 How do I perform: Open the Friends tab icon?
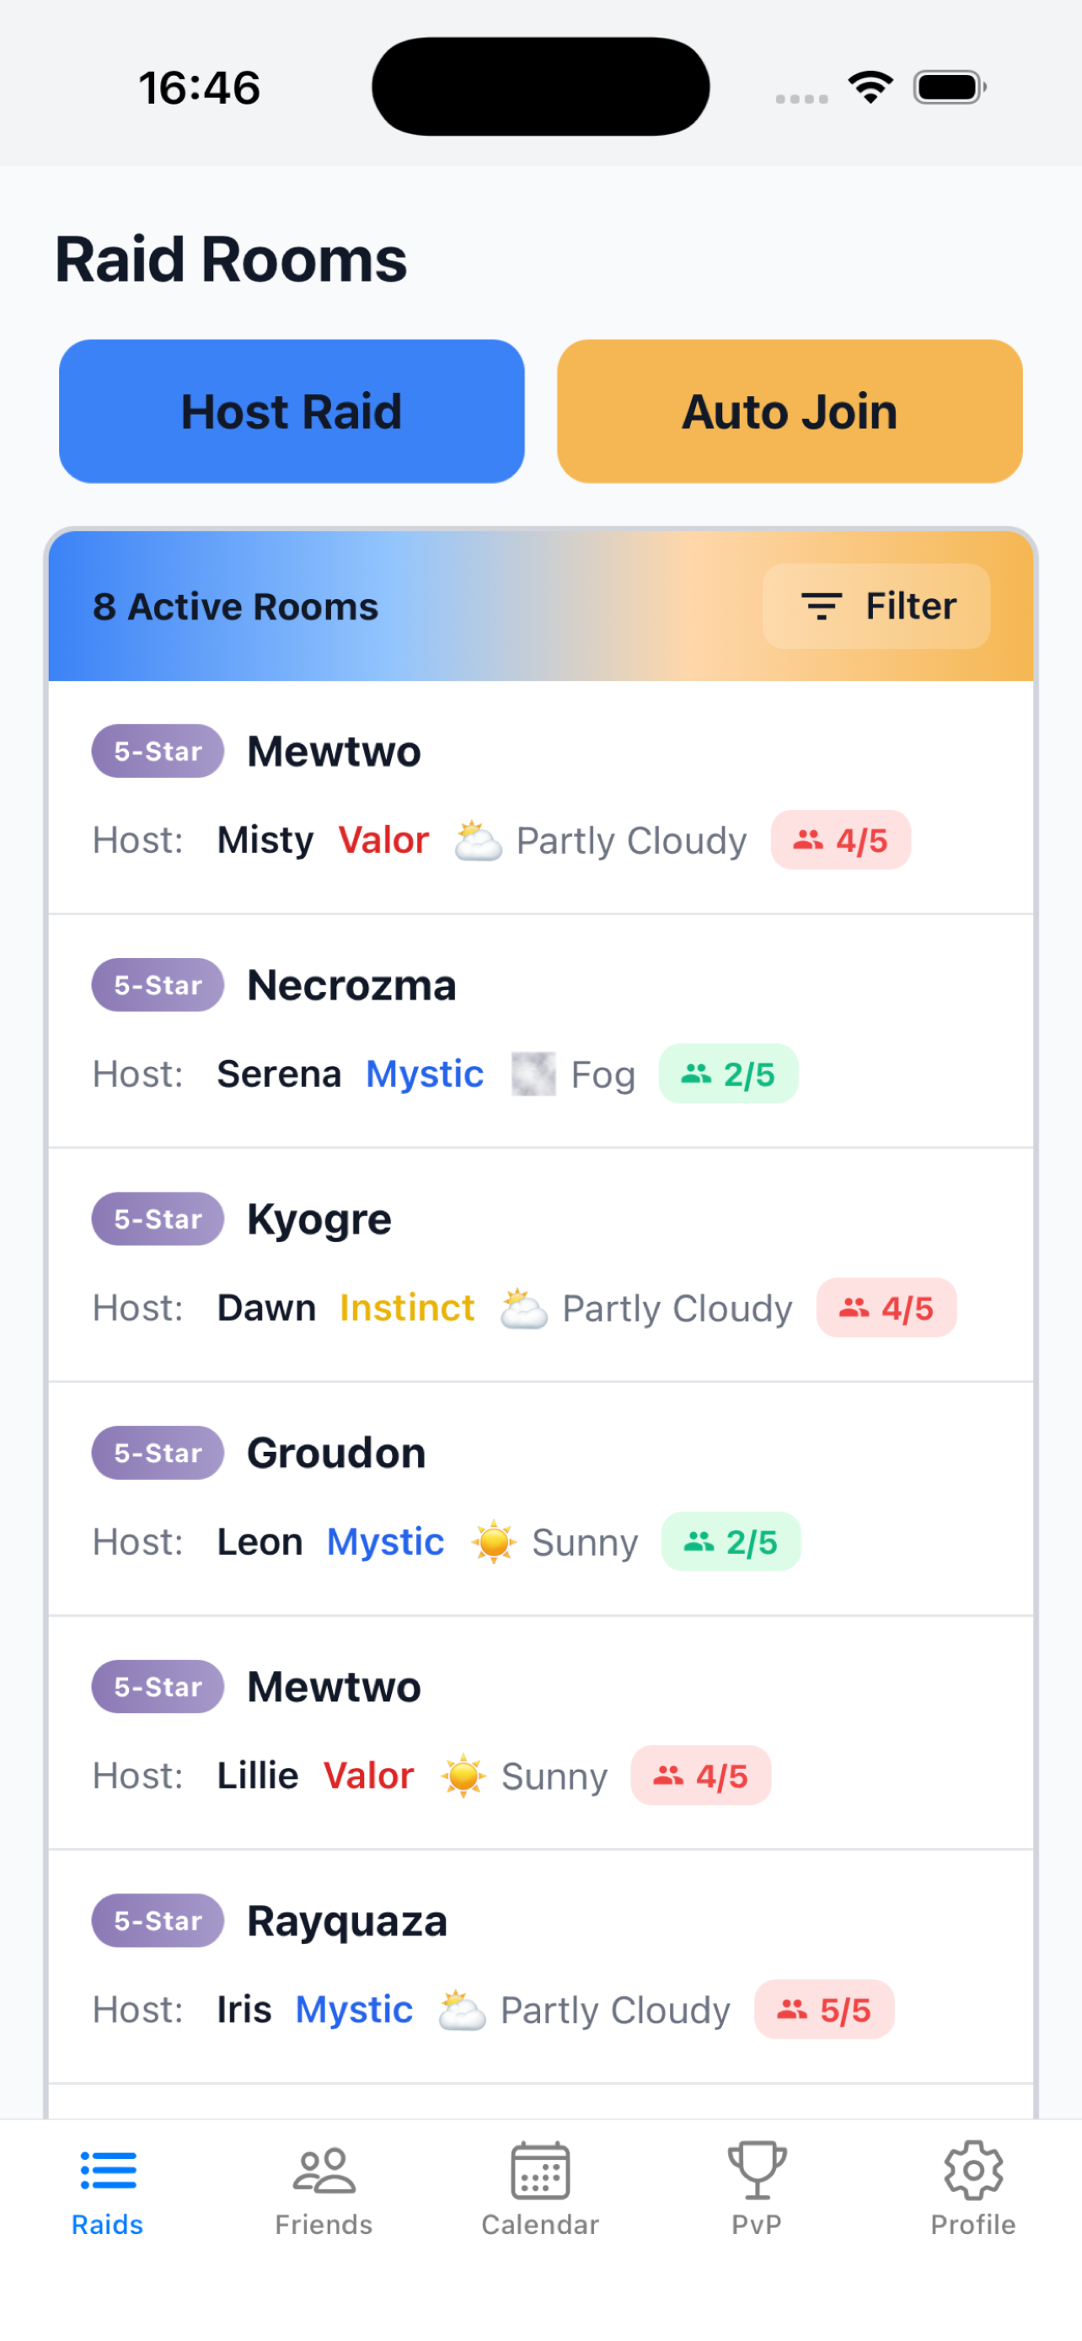click(324, 2171)
